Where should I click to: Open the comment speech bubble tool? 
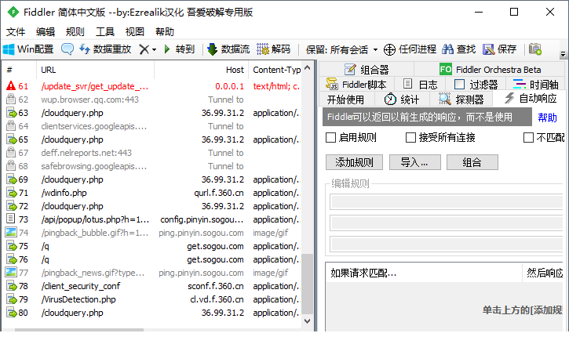[67, 49]
